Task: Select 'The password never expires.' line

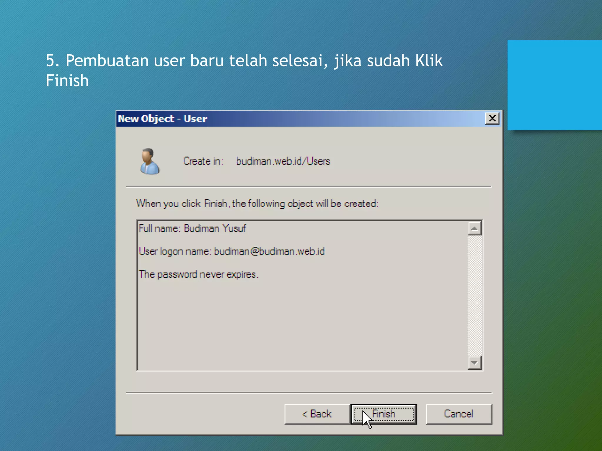Action: [x=198, y=274]
